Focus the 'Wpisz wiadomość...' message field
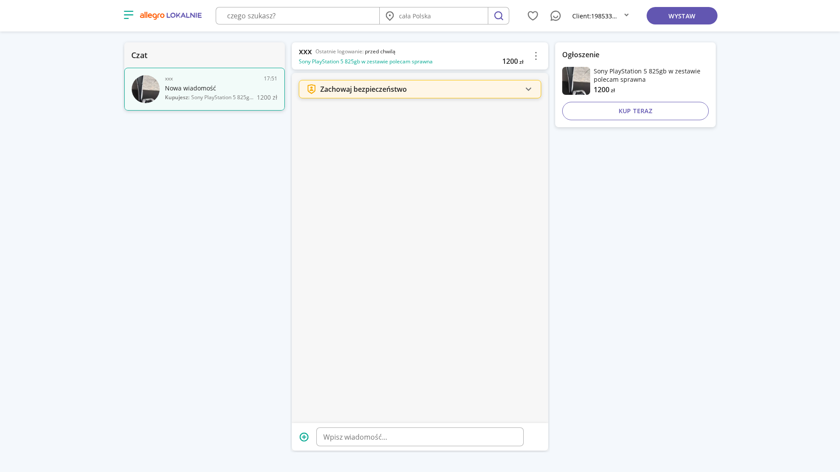Image resolution: width=840 pixels, height=472 pixels. [x=420, y=437]
